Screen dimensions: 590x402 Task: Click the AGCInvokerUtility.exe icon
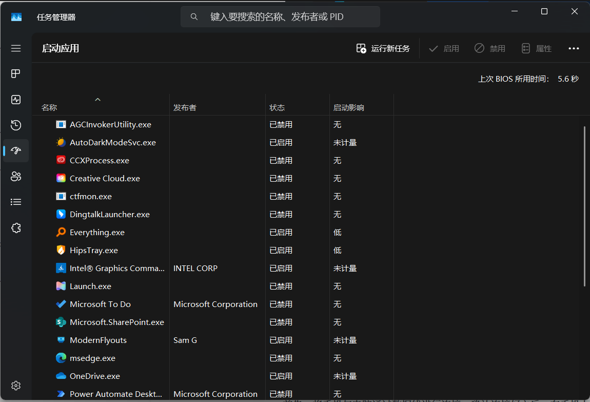(61, 124)
